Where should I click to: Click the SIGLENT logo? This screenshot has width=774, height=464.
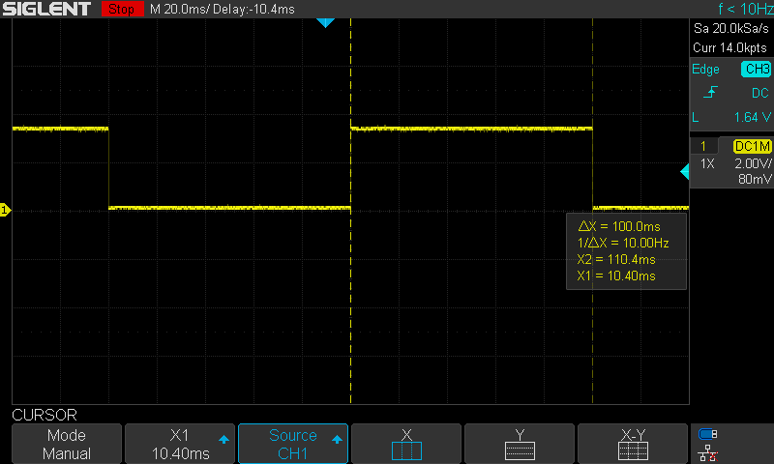click(46, 9)
